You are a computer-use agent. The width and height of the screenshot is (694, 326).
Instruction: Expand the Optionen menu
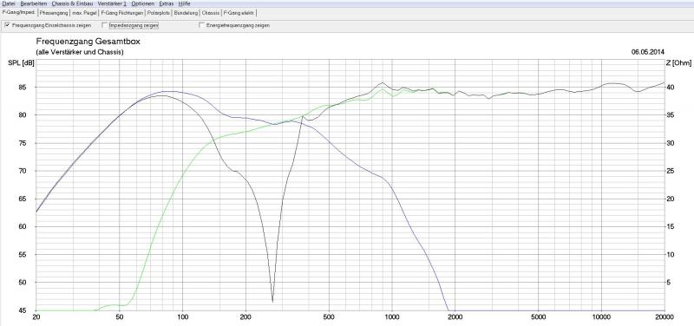point(142,3)
